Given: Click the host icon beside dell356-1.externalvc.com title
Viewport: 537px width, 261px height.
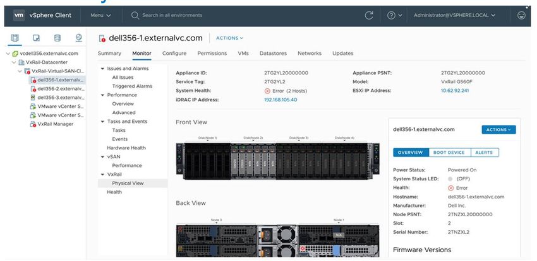Looking at the screenshot, I should [x=102, y=38].
